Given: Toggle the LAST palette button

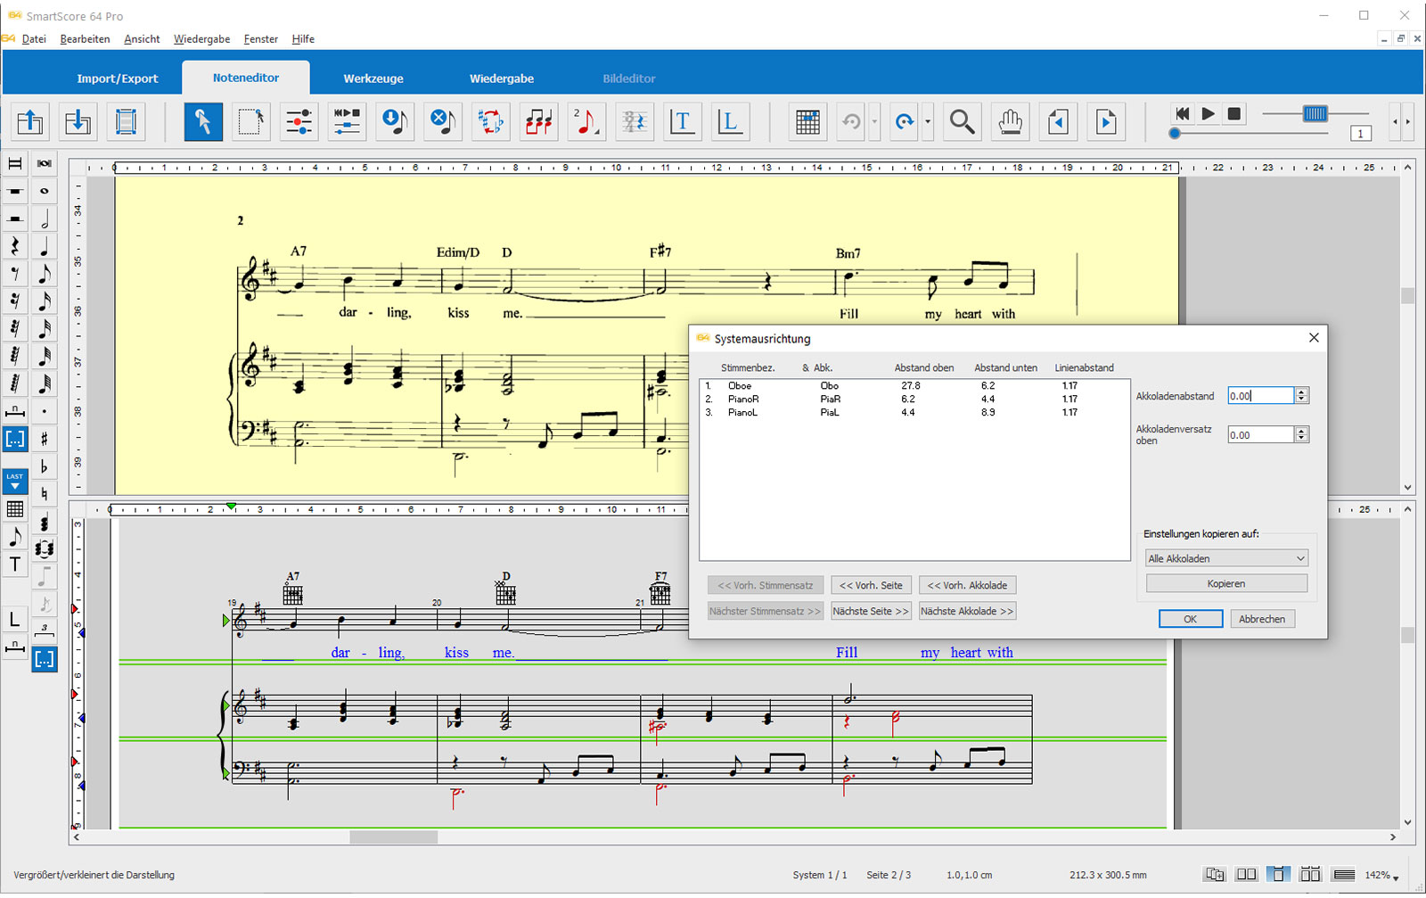Looking at the screenshot, I should [15, 481].
